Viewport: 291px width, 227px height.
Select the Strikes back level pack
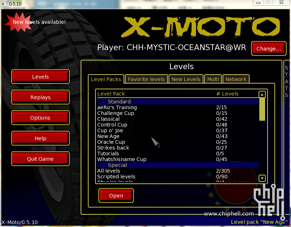[178, 148]
